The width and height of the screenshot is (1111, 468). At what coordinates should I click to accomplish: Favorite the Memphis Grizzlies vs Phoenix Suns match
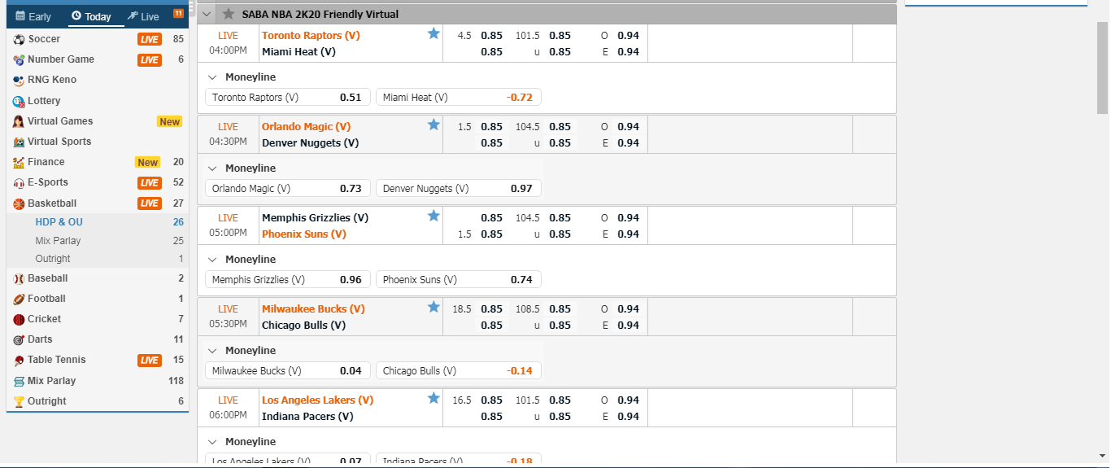tap(434, 216)
